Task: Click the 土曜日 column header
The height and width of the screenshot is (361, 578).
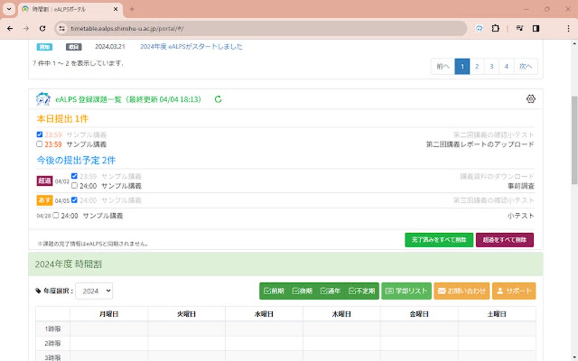Action: tap(496, 314)
